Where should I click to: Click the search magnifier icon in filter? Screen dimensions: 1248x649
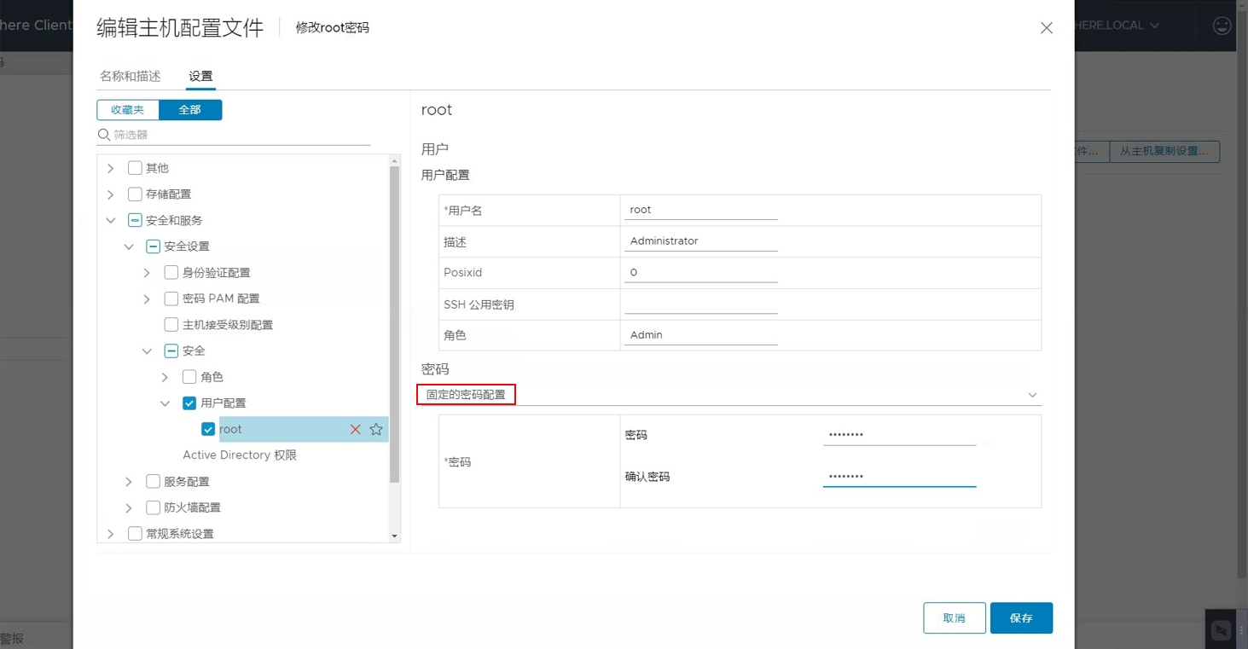(x=104, y=135)
